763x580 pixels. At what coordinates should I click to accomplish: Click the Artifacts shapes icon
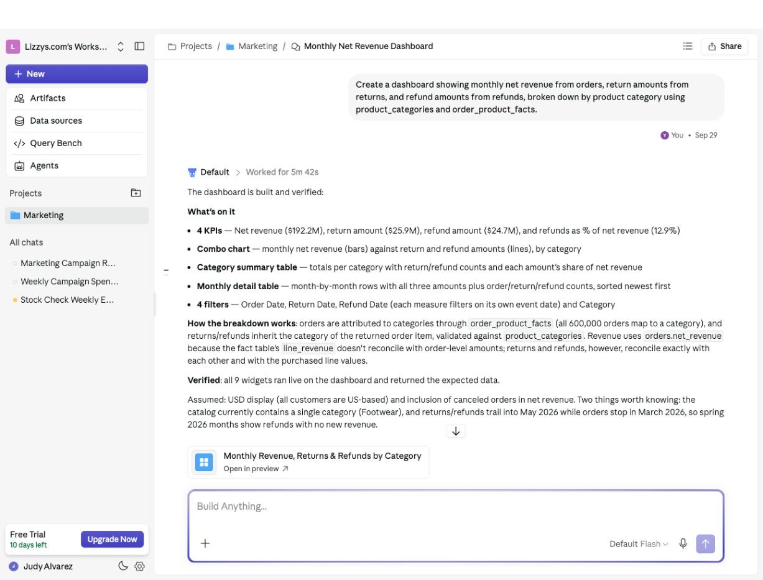pyautogui.click(x=19, y=98)
